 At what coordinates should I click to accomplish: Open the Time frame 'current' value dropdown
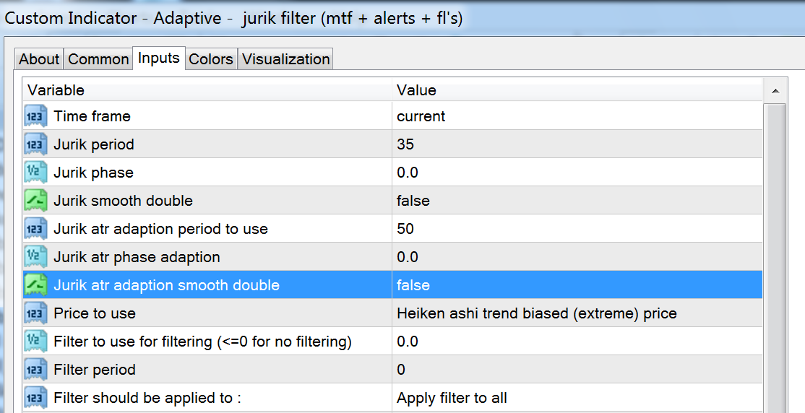[421, 116]
